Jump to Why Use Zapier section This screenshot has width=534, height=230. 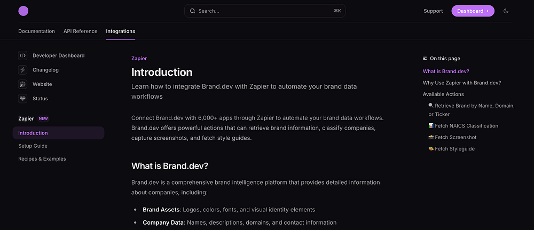tap(461, 83)
